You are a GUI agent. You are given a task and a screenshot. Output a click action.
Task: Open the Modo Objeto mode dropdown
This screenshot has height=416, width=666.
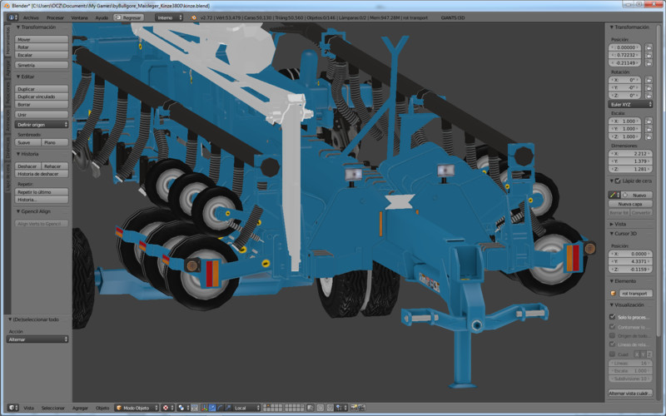click(x=136, y=408)
